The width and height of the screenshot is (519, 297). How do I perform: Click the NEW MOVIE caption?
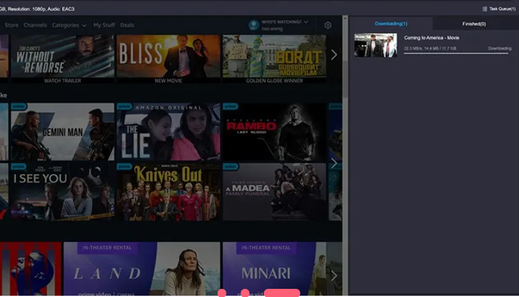click(x=168, y=81)
